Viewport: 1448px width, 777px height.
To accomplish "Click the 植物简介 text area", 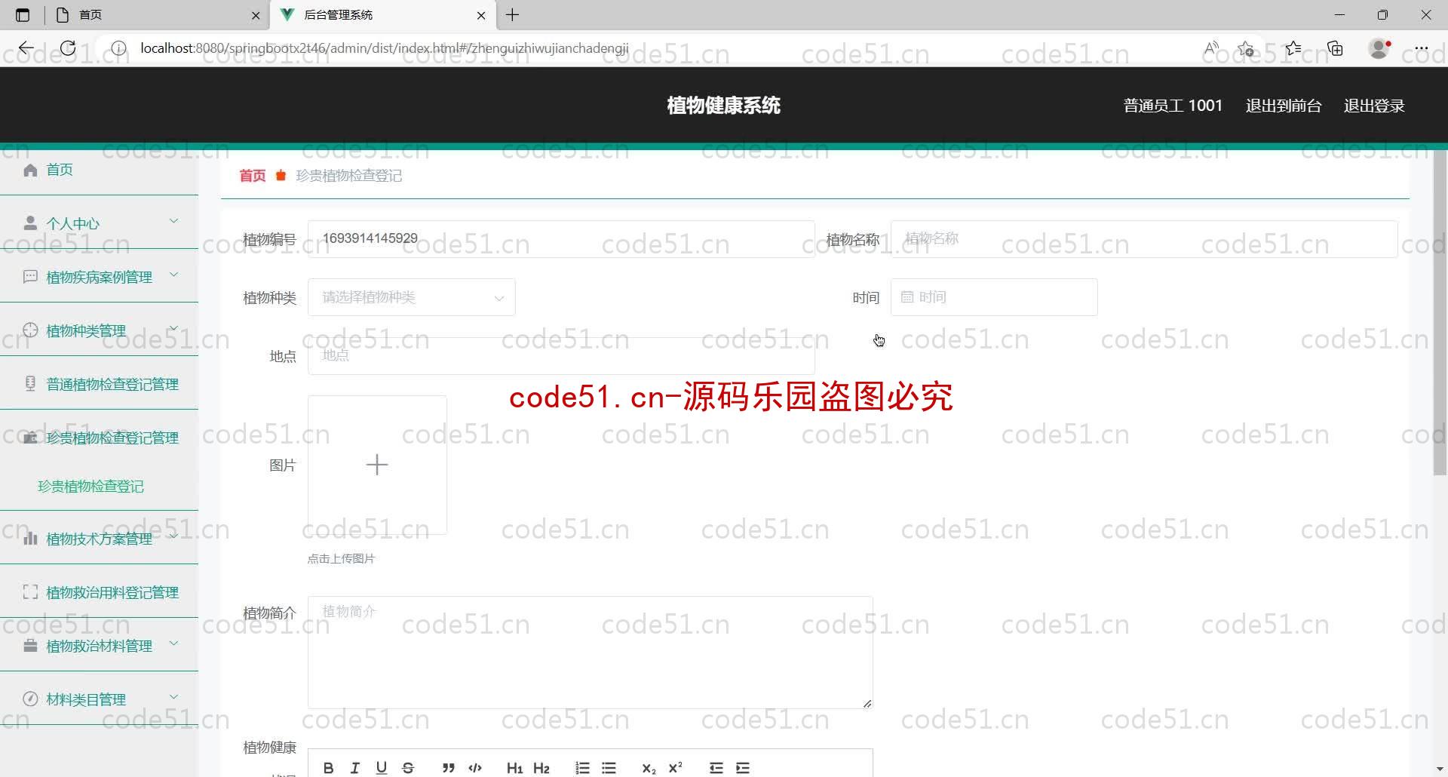I will tap(590, 653).
